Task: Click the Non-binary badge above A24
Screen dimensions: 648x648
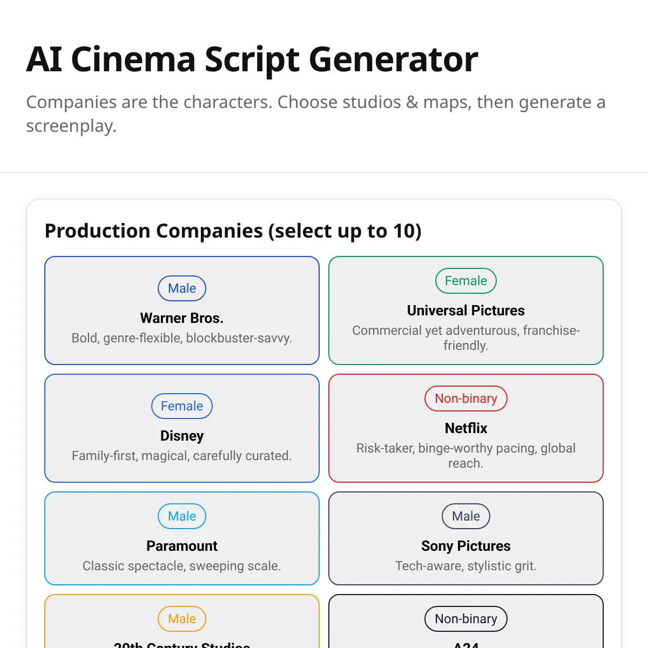Action: pos(466,619)
